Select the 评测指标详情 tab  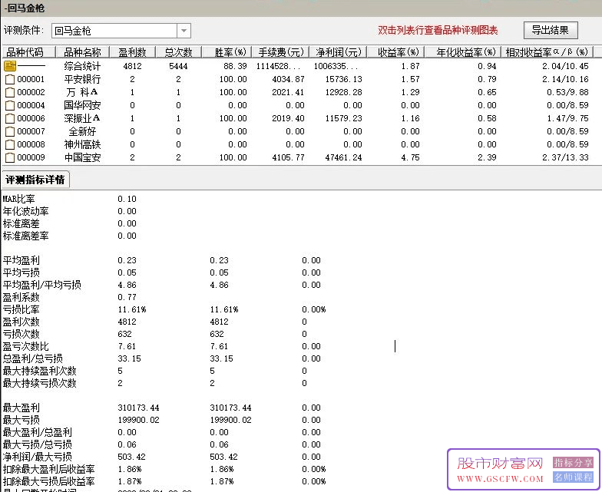click(35, 180)
